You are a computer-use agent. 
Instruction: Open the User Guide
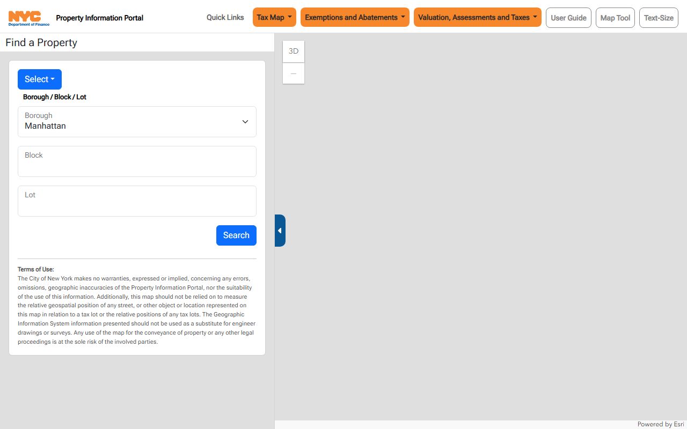pos(568,18)
